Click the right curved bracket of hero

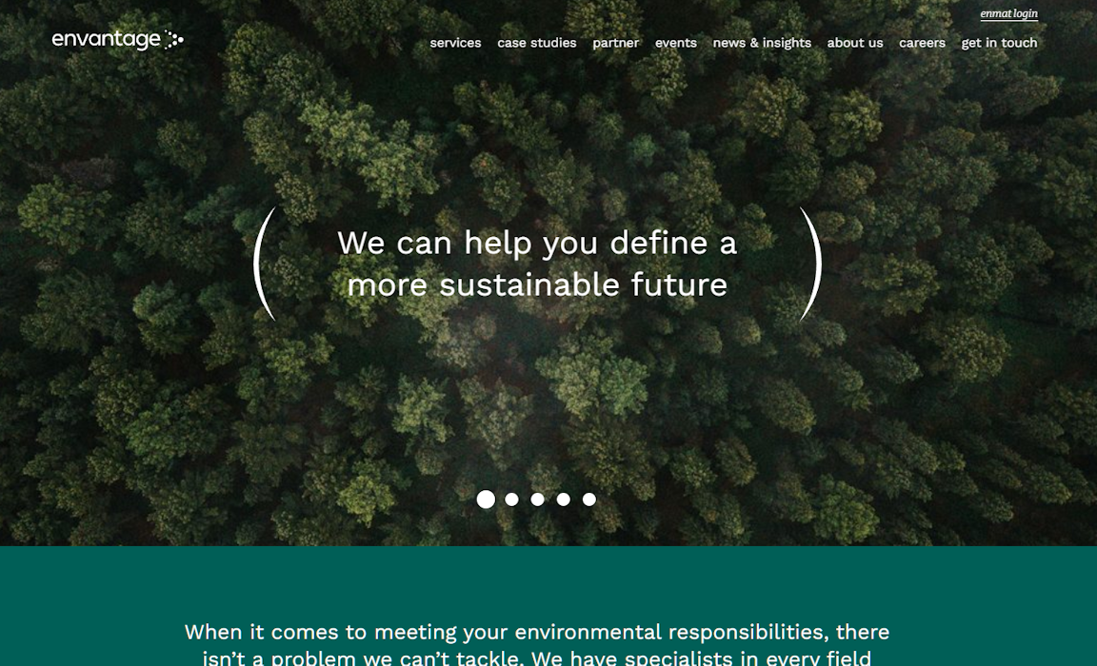[x=810, y=264]
